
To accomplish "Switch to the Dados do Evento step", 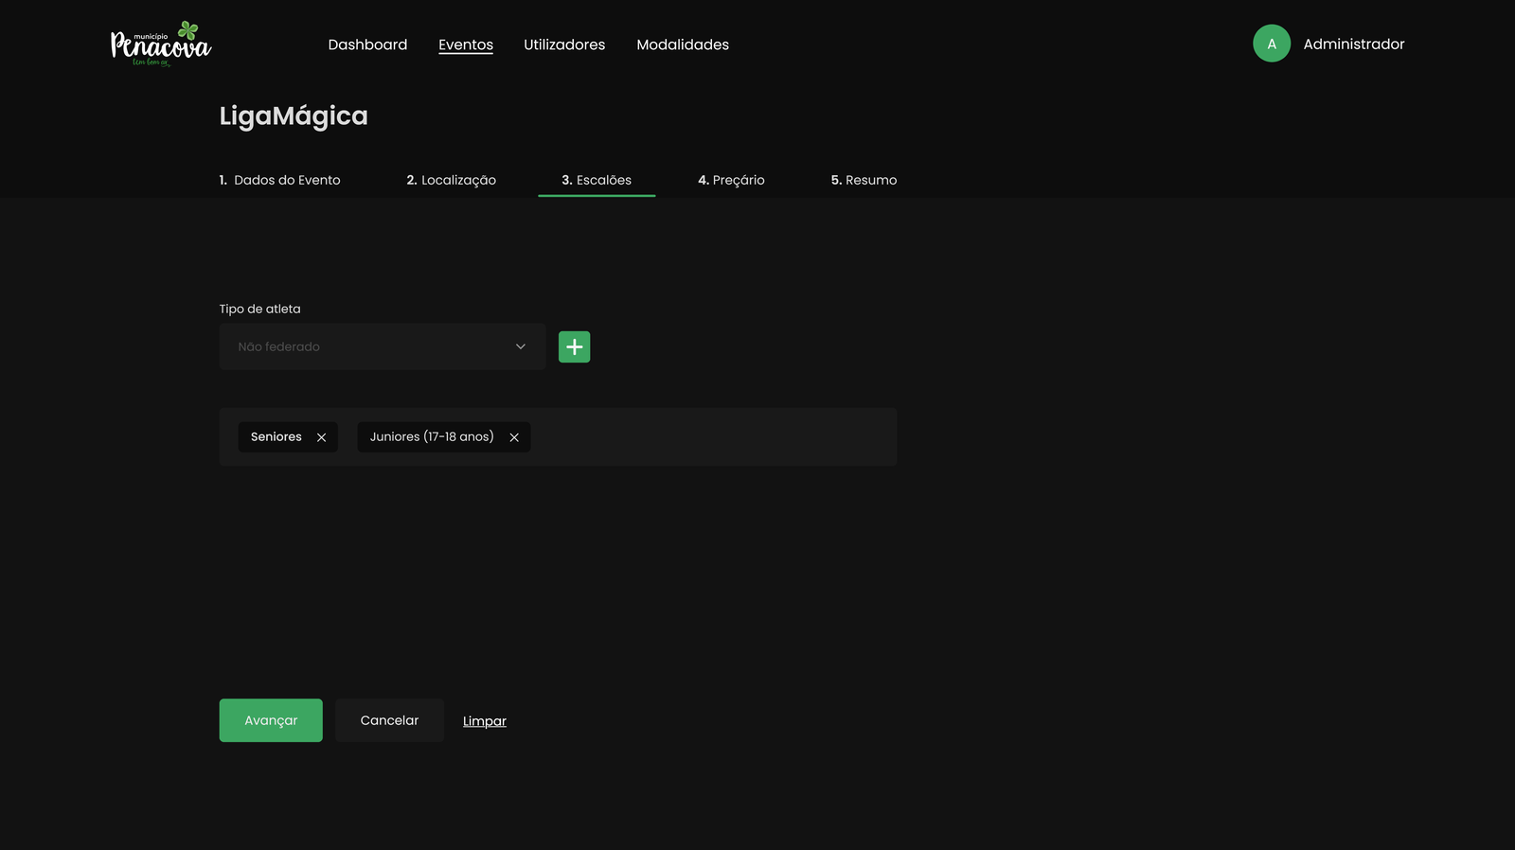I will pos(279,180).
